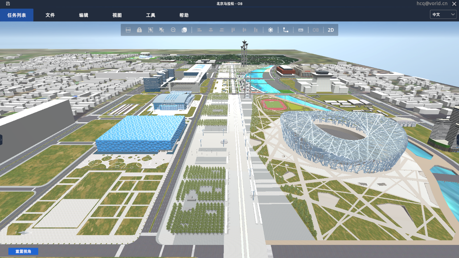This screenshot has width=459, height=258.
Task: Expand the right side panel handle
Action: point(458,140)
